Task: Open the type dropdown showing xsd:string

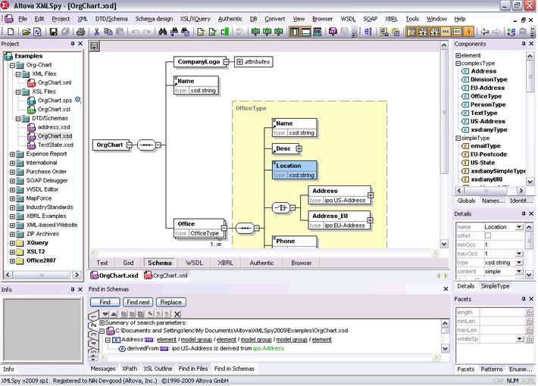Action: coord(519,262)
